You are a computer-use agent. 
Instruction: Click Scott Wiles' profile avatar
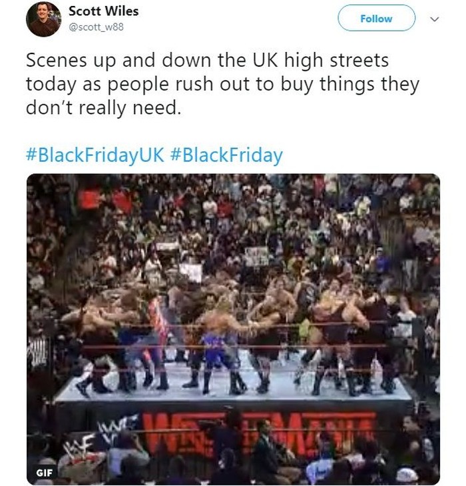click(43, 20)
